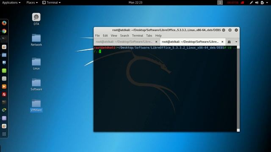Viewport: 271px width, 152px height.
Task: Select the Software folder on the desktop
Action: coord(36,84)
